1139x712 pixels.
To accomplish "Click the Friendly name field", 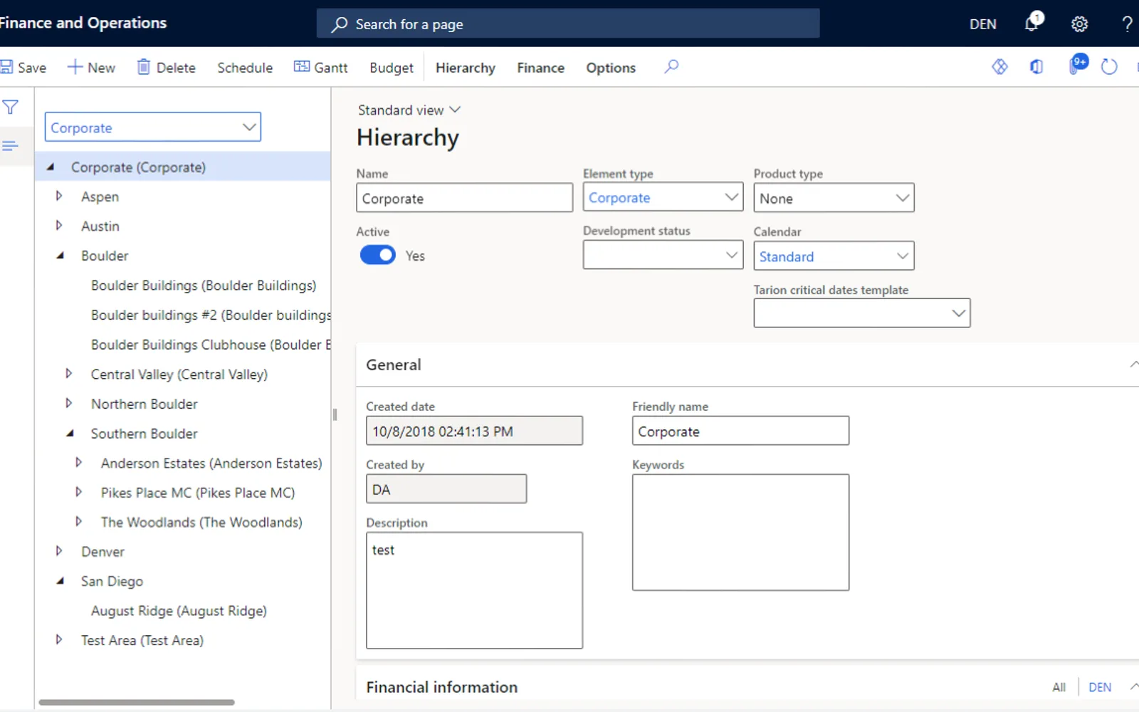I will click(740, 431).
